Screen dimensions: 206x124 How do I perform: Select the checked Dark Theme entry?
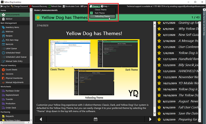click(100, 13)
